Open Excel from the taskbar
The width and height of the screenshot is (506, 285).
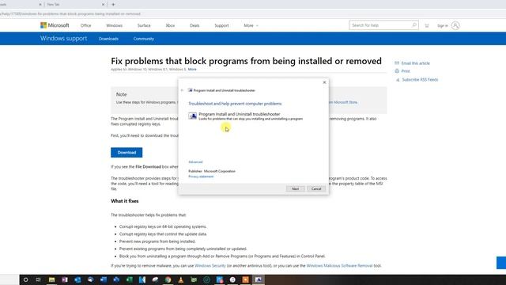point(129,279)
